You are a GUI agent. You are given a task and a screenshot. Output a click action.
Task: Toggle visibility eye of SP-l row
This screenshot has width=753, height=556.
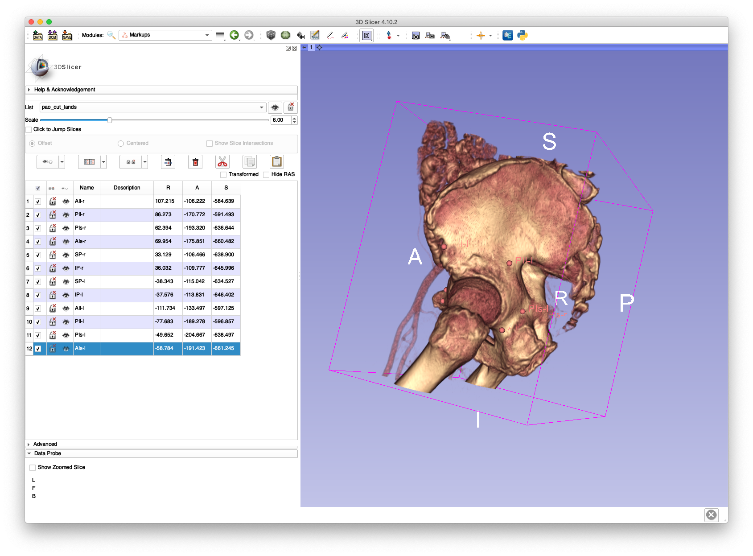66,282
